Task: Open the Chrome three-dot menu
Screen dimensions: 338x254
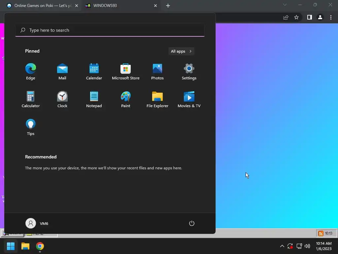Action: (331, 17)
